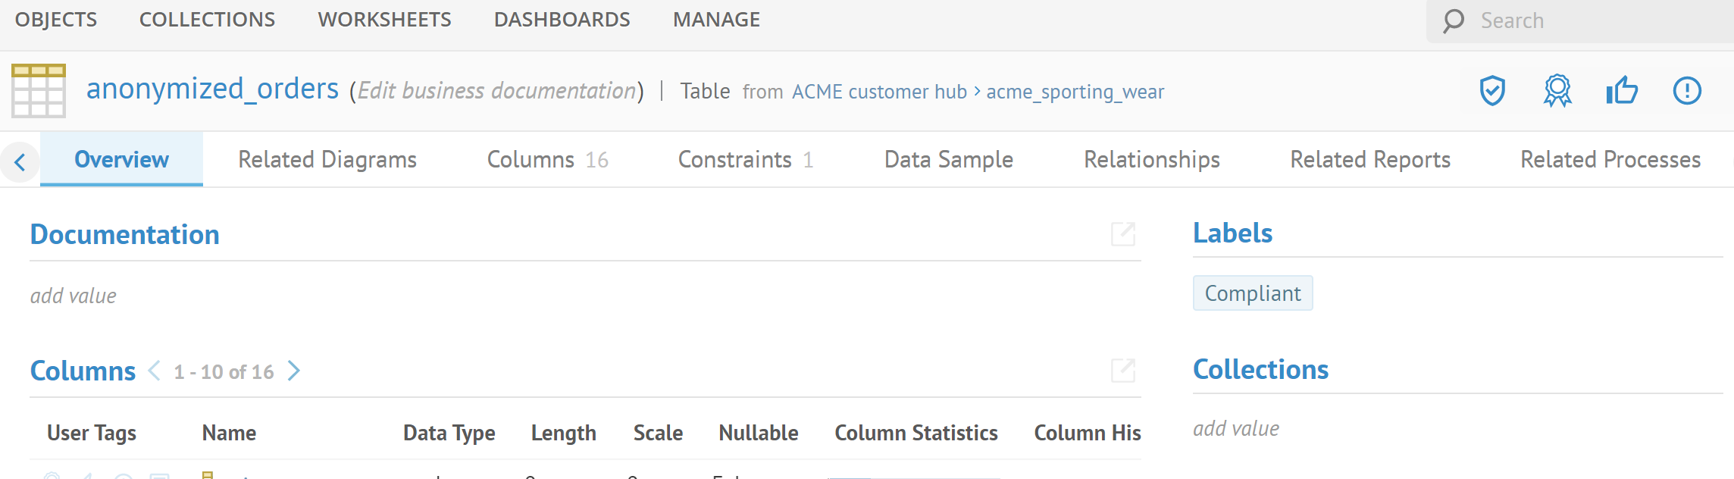Image resolution: width=1734 pixels, height=479 pixels.
Task: Open the WORKSHEETS menu
Action: pyautogui.click(x=384, y=20)
